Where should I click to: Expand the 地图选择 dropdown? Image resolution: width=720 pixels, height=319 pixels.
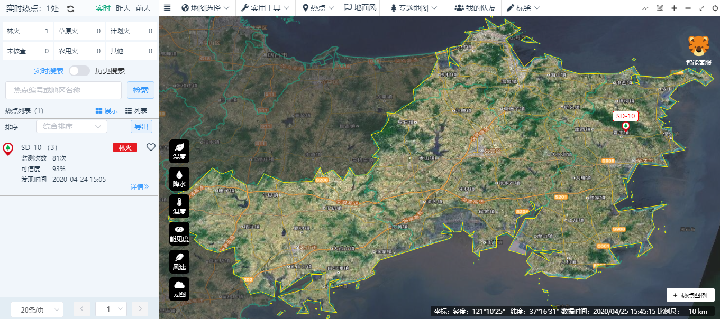point(205,8)
